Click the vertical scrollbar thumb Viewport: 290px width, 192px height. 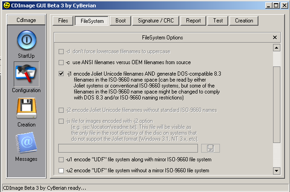(x=277, y=104)
